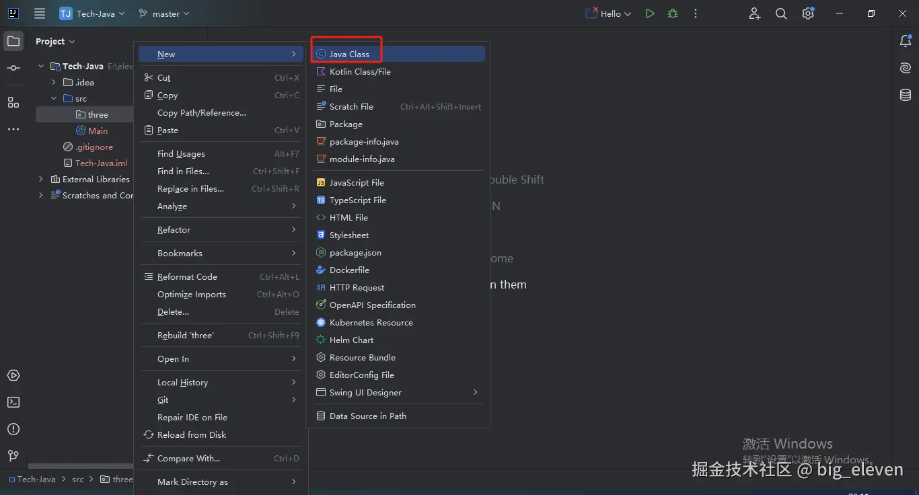The image size is (919, 495).
Task: Open the Tech-Java project dropdown
Action: pyautogui.click(x=92, y=13)
